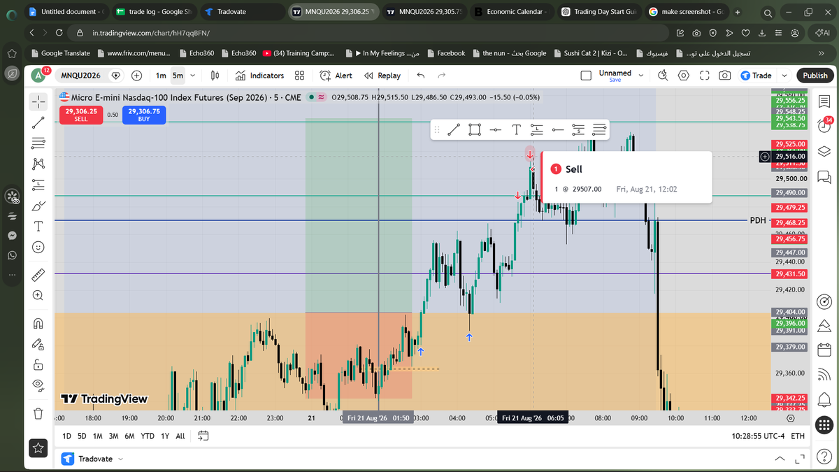Click Save under the Unnamed layout

tap(615, 80)
